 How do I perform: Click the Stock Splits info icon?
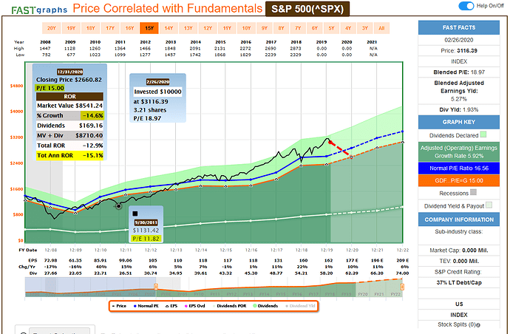coord(478,325)
